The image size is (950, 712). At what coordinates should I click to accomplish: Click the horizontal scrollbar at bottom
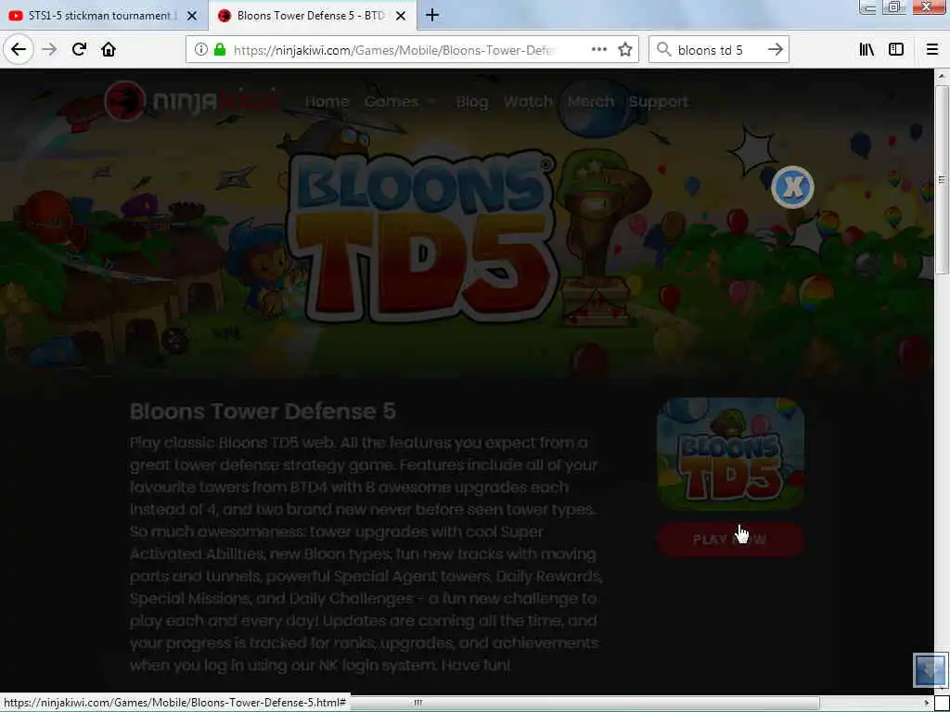click(417, 703)
